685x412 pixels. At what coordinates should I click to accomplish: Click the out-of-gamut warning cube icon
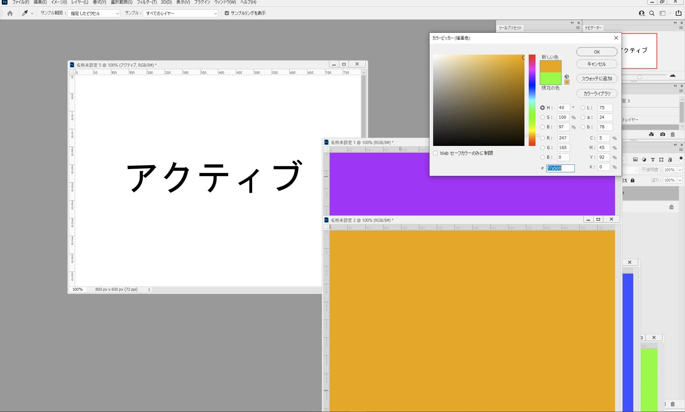pos(567,77)
